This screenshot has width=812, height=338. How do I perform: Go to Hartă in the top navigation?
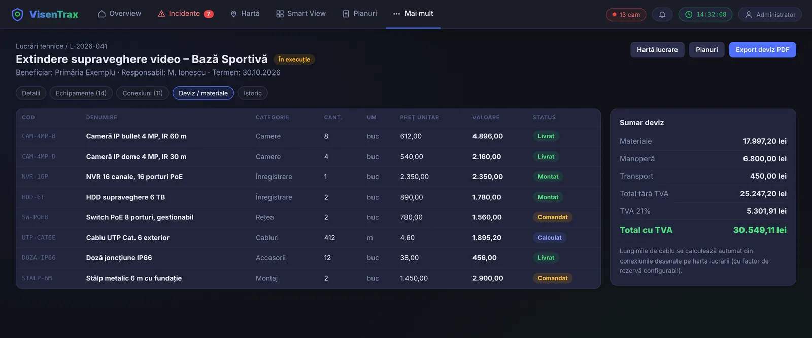click(245, 14)
